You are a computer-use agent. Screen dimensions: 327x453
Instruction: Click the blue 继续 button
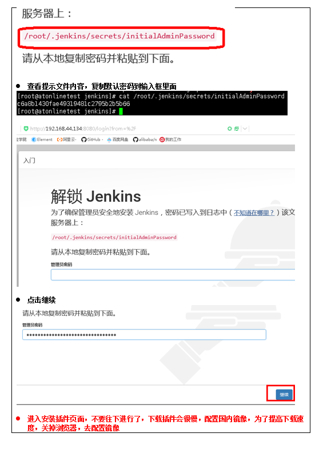coord(284,394)
